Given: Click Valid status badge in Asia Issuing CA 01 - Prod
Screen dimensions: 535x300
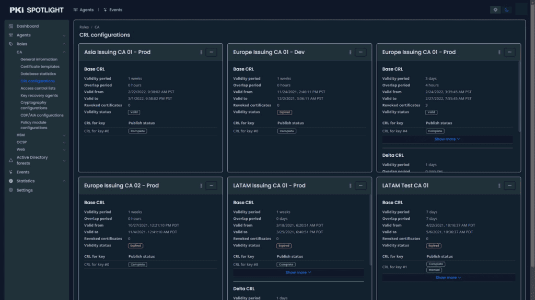Looking at the screenshot, I should [x=134, y=113].
